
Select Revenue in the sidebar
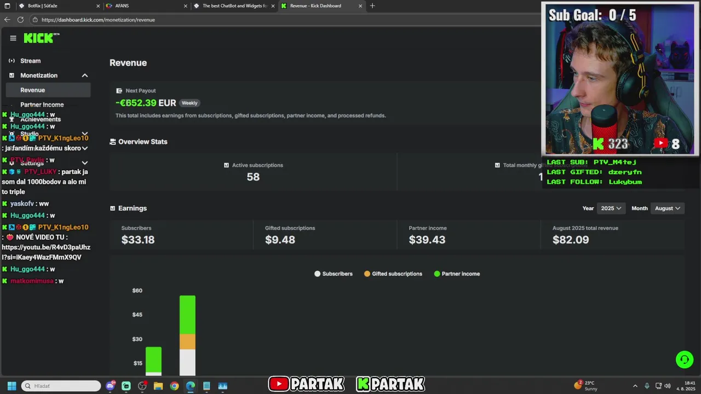(48, 90)
